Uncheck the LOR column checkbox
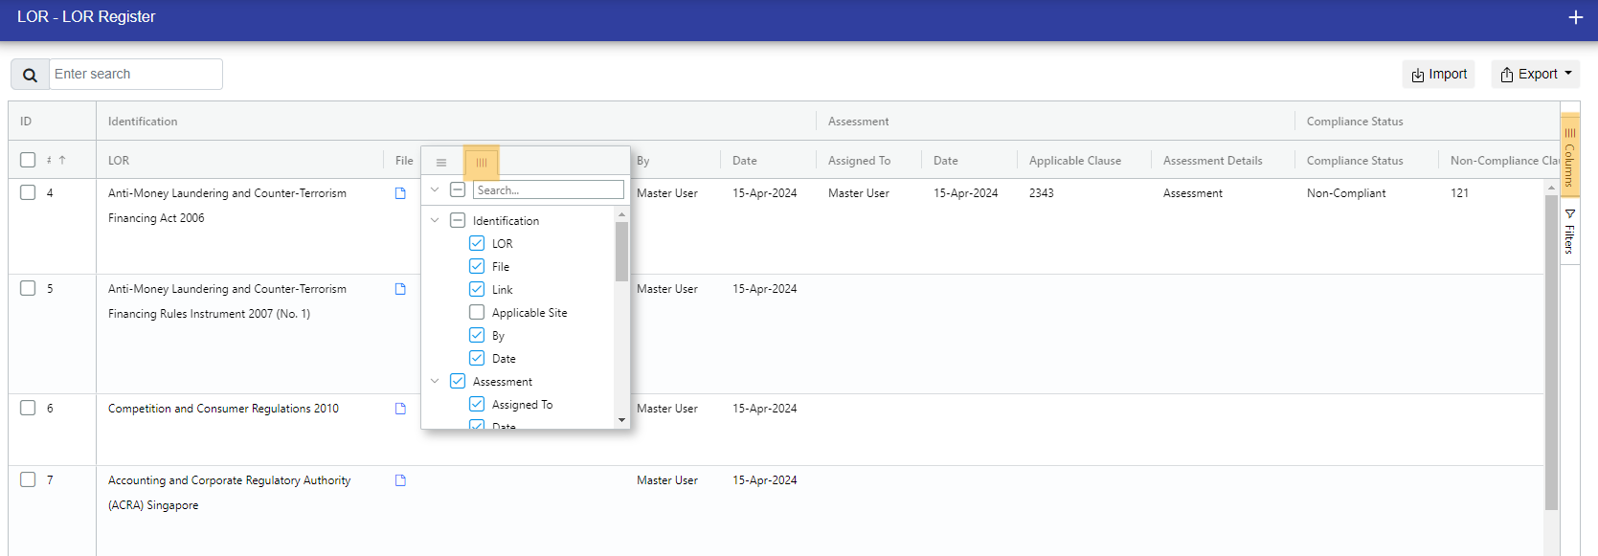Viewport: 1598px width, 556px height. [x=477, y=243]
